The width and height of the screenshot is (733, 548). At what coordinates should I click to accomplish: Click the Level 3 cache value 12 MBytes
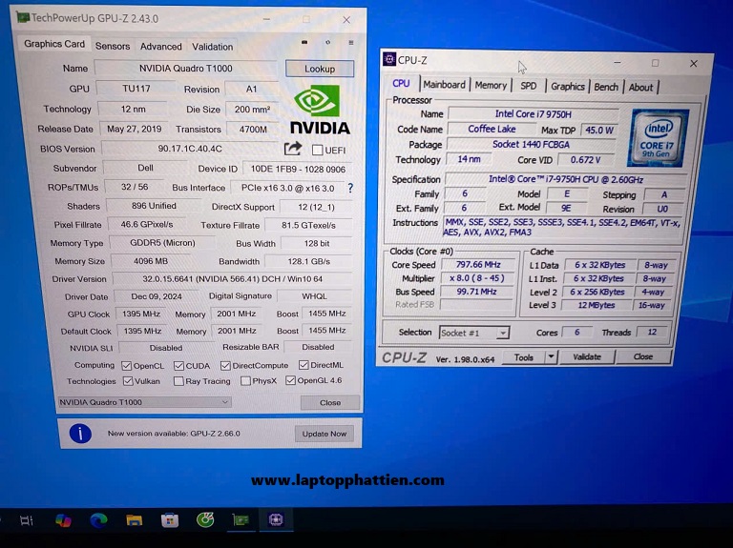596,305
